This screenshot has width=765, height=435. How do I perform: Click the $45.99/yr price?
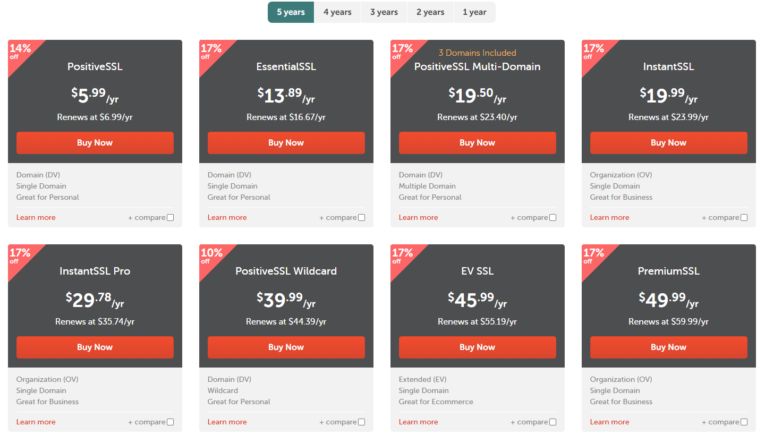tap(478, 300)
